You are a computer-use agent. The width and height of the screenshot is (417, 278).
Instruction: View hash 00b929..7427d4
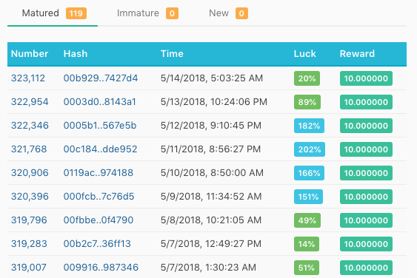click(101, 78)
